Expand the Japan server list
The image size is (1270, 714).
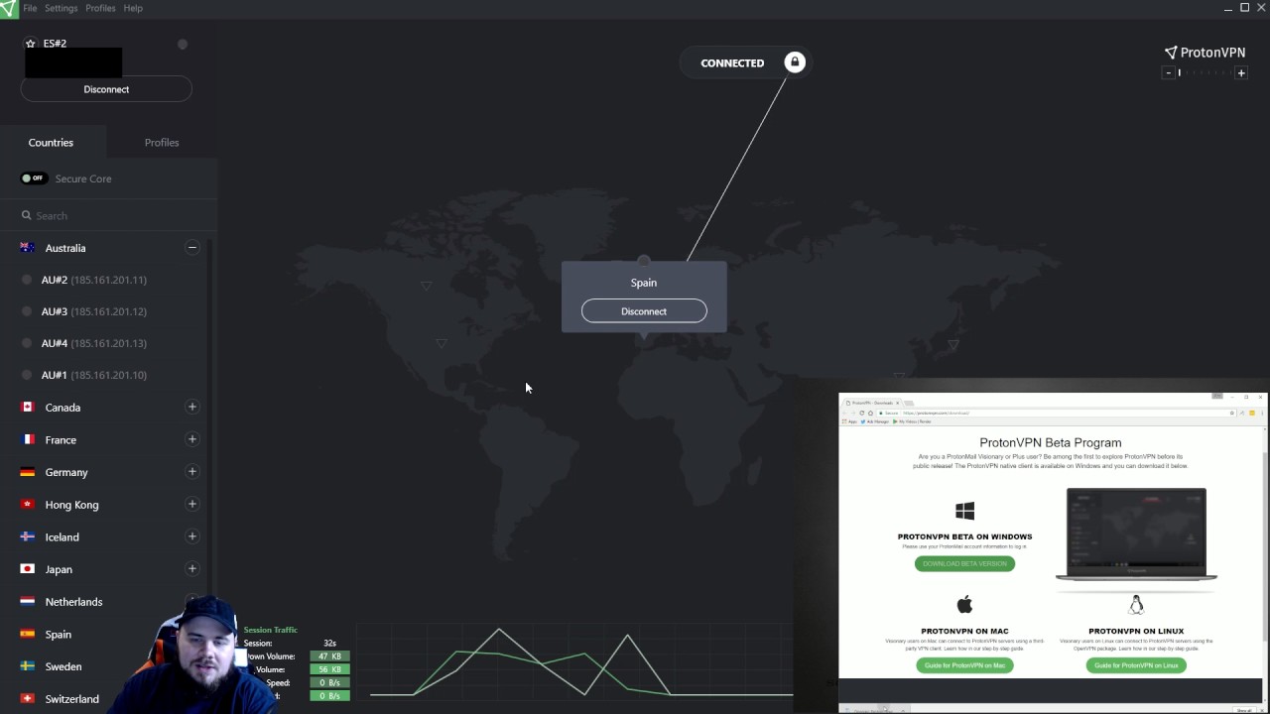pos(192,569)
